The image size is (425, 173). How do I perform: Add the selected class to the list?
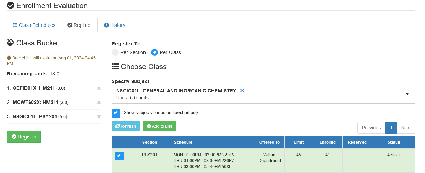(159, 126)
